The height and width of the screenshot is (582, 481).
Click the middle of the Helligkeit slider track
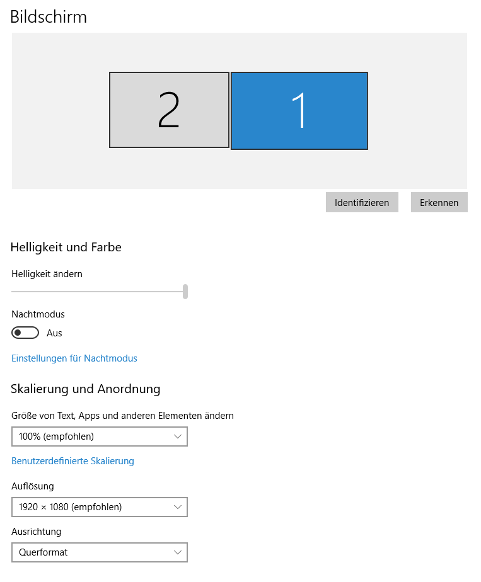click(x=98, y=292)
